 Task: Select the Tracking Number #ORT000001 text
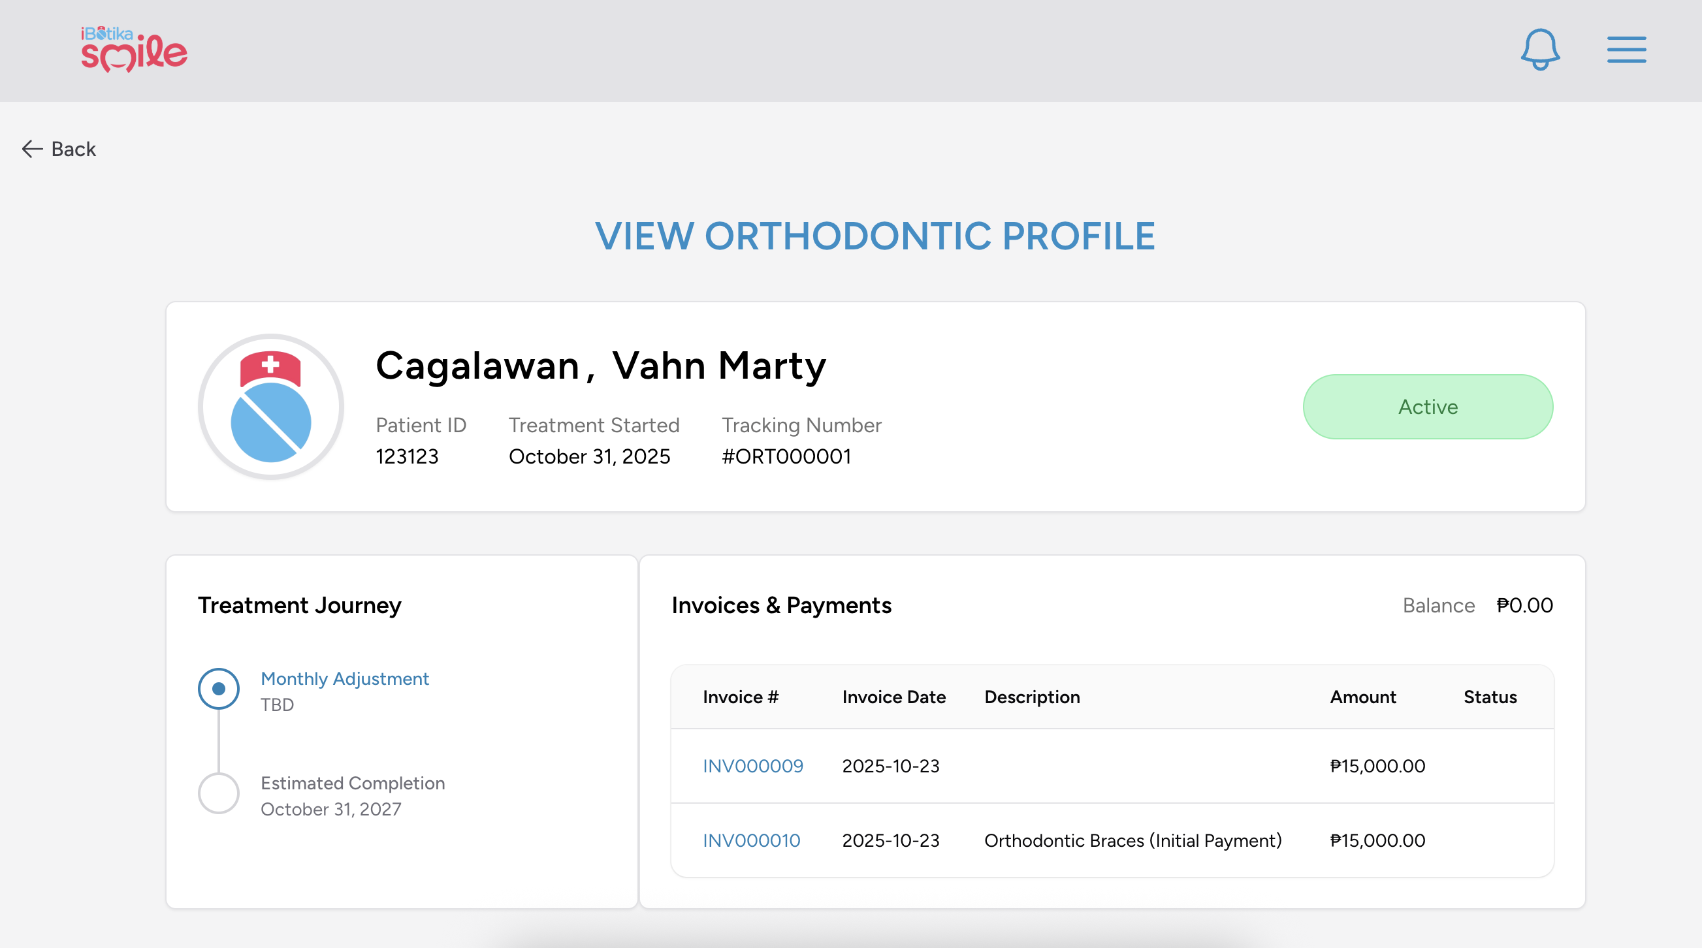click(786, 456)
